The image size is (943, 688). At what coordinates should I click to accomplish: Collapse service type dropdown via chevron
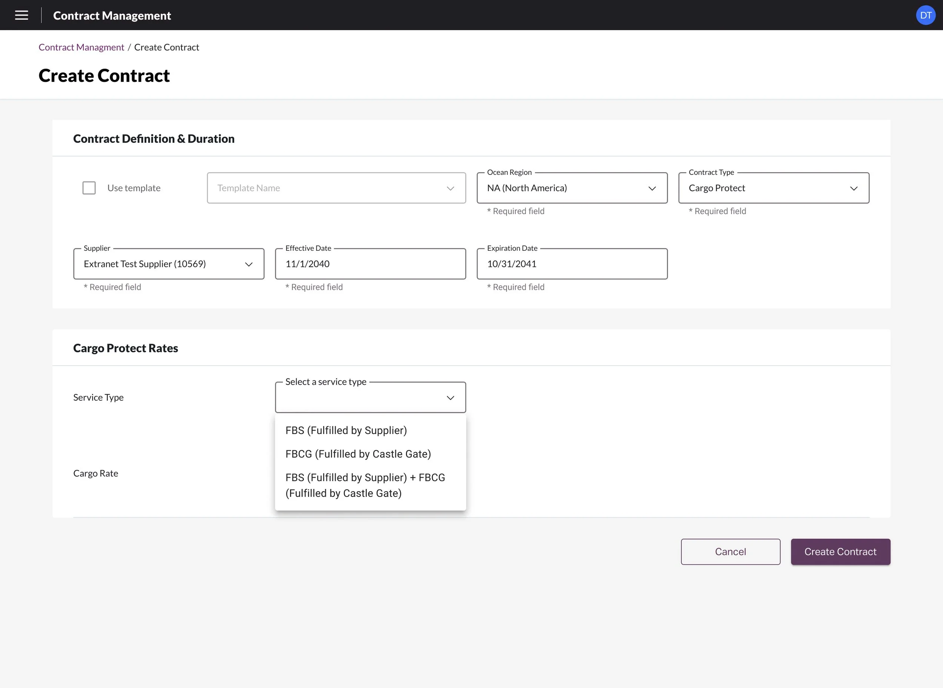[450, 398]
